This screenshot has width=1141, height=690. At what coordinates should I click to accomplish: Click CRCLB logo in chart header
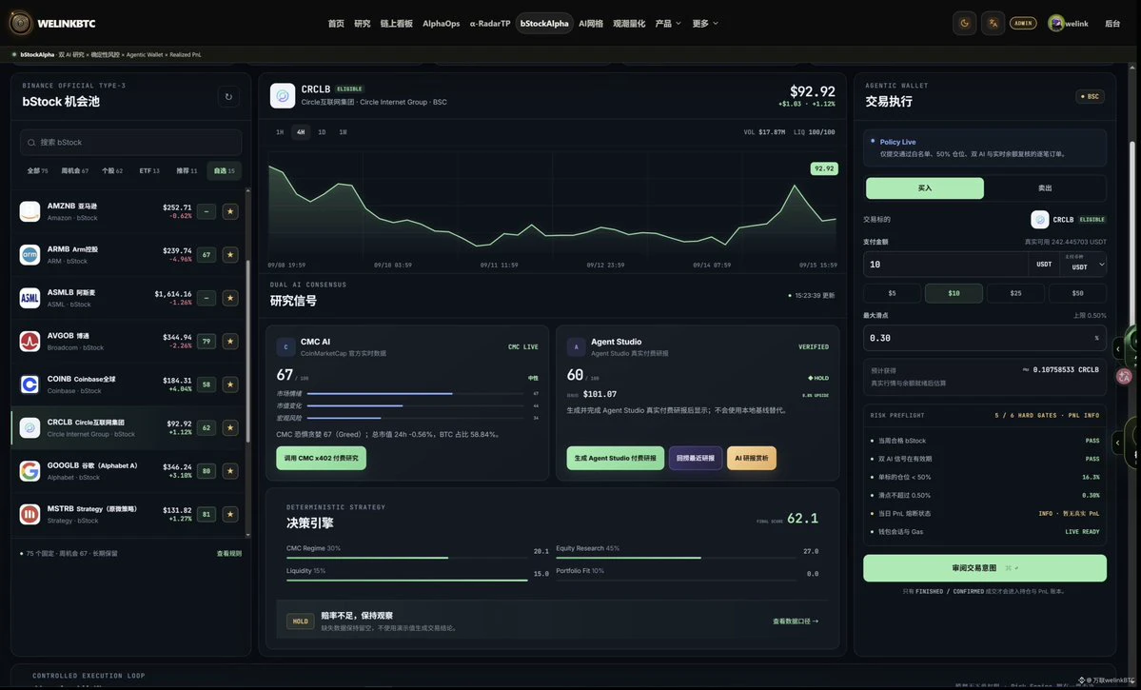(x=283, y=95)
